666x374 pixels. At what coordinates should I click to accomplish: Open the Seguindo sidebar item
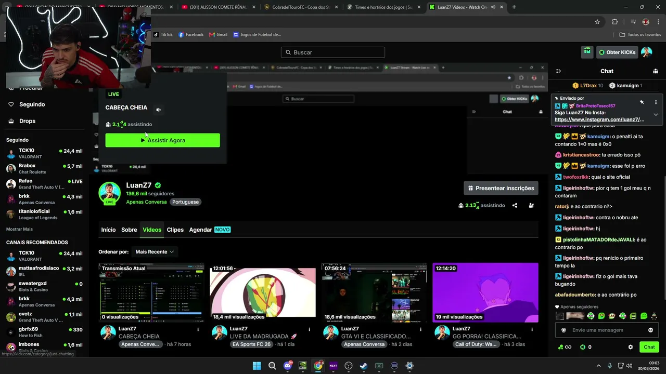click(44, 104)
